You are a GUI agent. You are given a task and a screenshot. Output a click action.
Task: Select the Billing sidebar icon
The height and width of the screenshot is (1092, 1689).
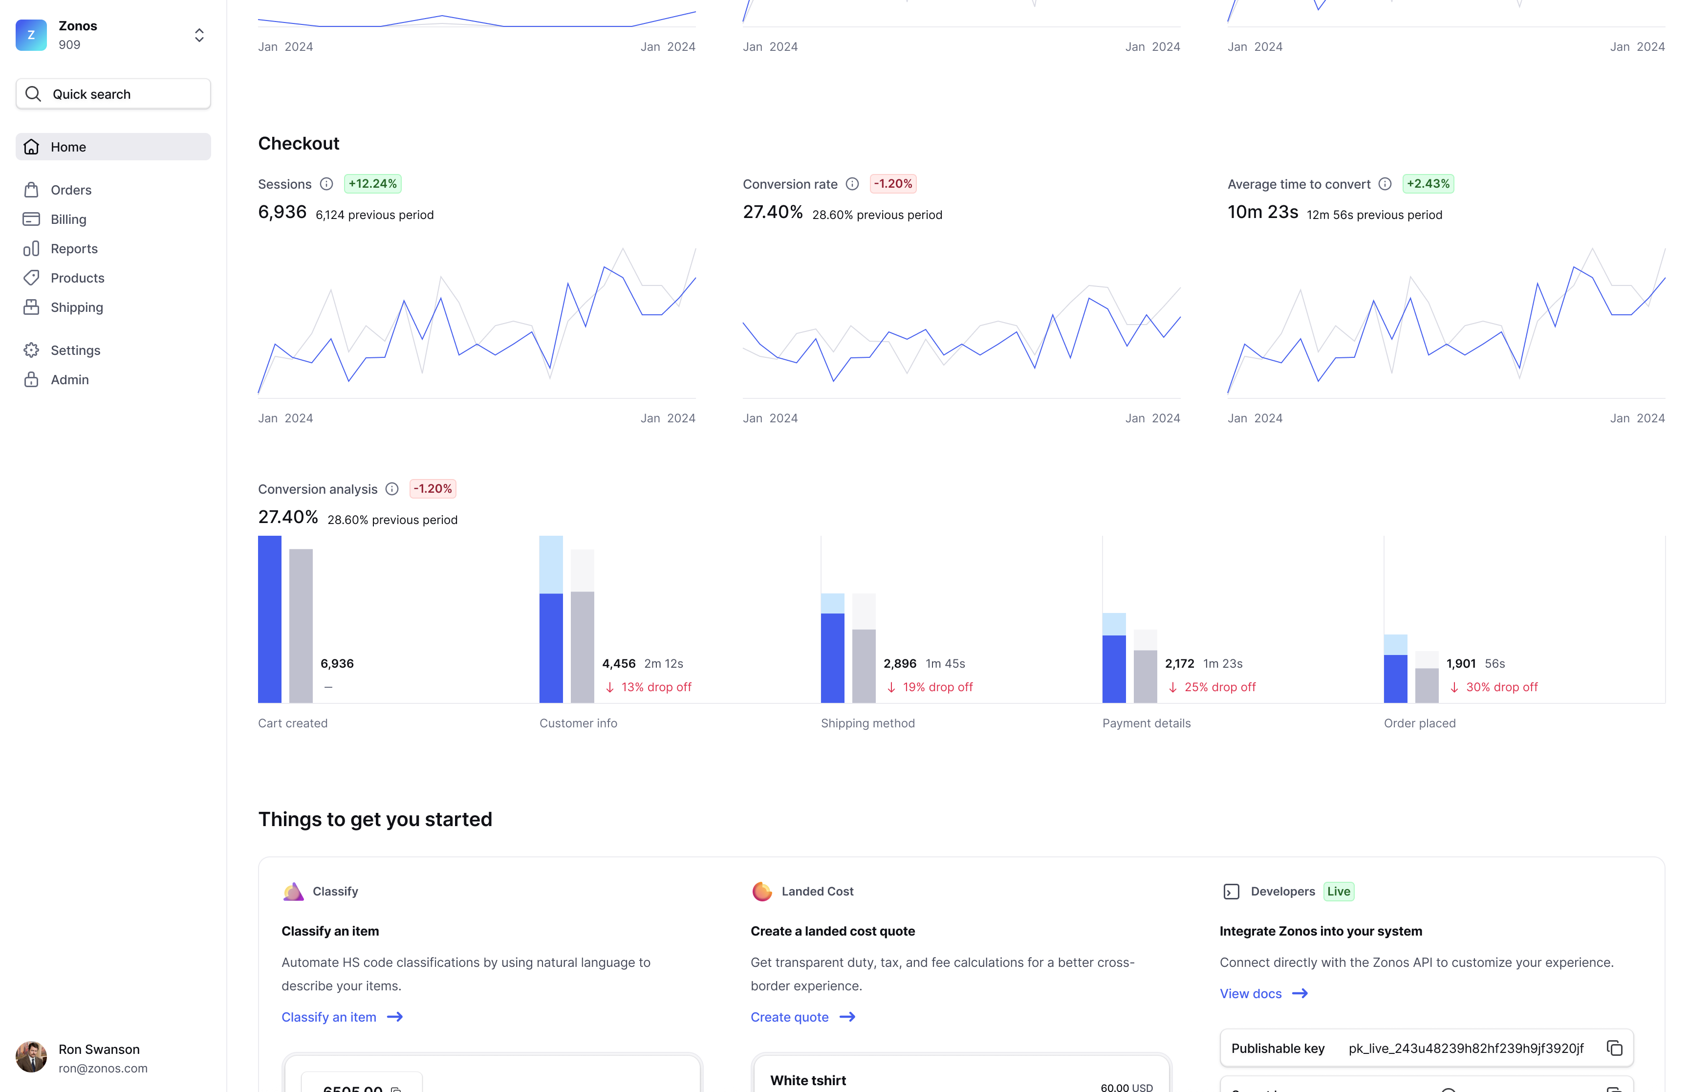(x=33, y=219)
